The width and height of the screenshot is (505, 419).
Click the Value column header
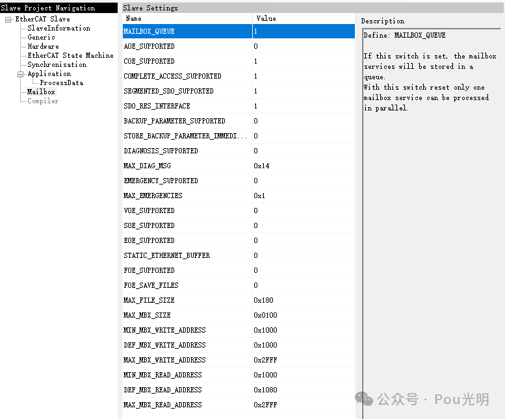pyautogui.click(x=304, y=18)
